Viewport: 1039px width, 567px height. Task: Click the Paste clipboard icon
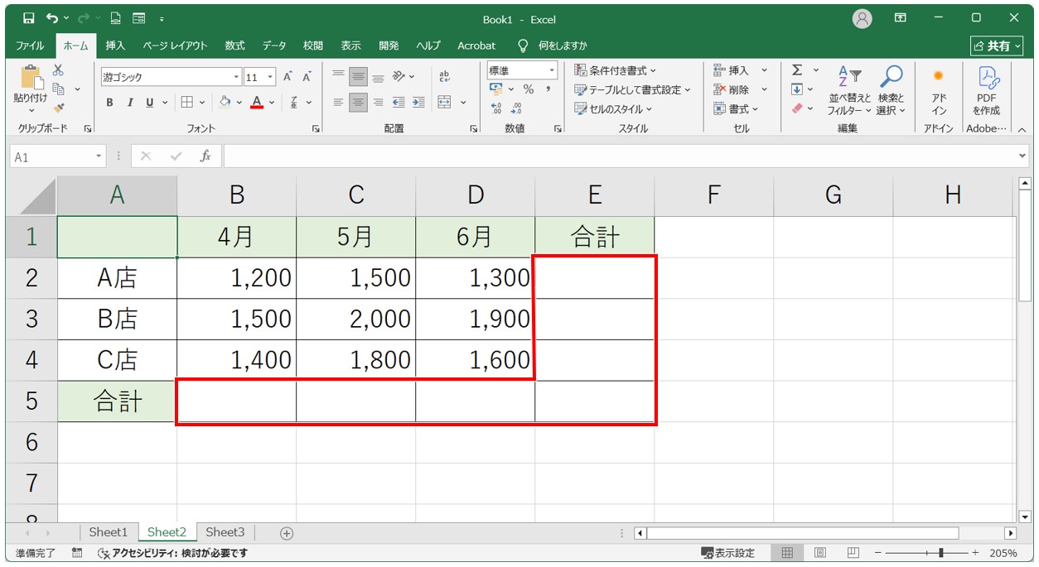click(31, 78)
